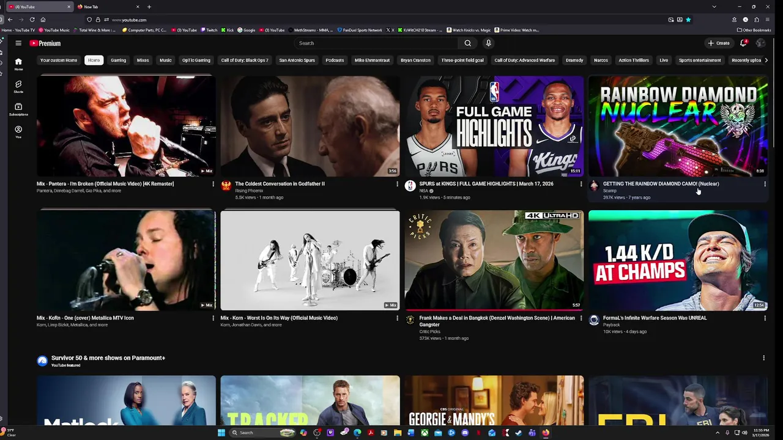
Task: Select the Podcasts chip
Action: (x=335, y=61)
